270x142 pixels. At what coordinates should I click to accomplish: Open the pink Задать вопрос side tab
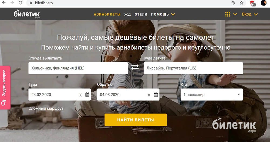[x=5, y=88]
